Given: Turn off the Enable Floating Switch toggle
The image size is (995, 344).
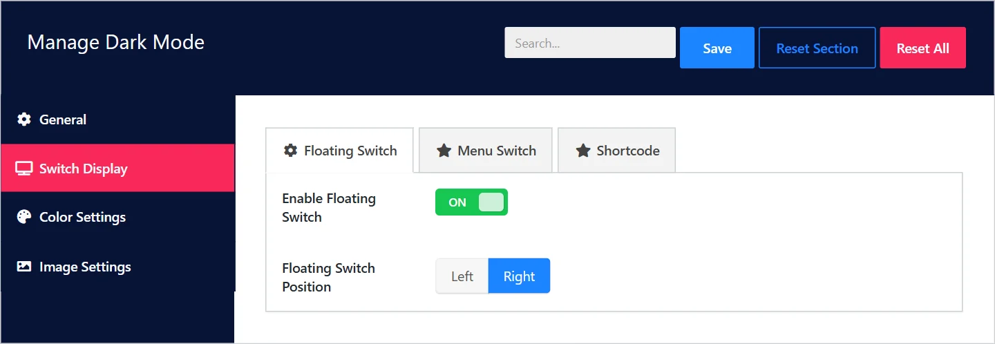Looking at the screenshot, I should 471,202.
